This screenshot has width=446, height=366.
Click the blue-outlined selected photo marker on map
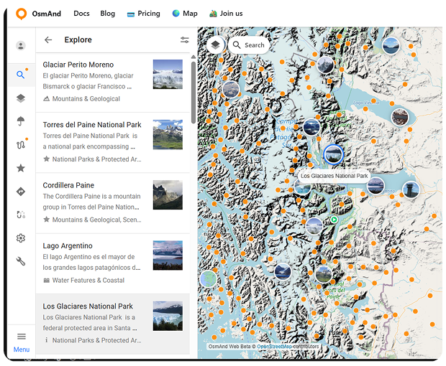tap(333, 154)
